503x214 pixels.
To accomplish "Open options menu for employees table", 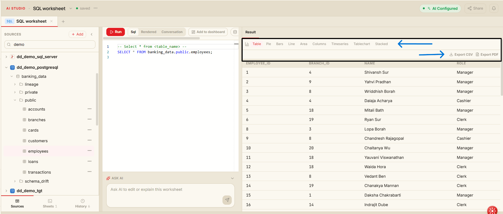I will point(89,151).
